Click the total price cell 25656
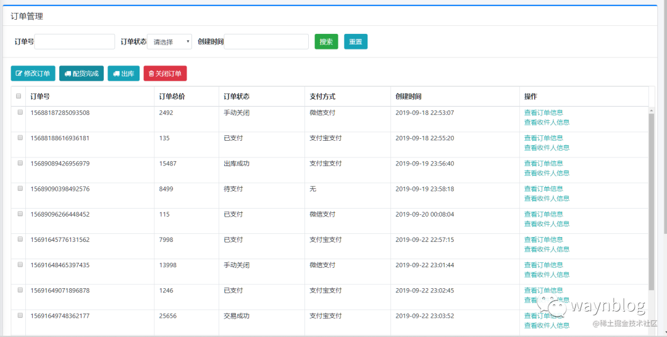This screenshot has width=667, height=337. [167, 316]
